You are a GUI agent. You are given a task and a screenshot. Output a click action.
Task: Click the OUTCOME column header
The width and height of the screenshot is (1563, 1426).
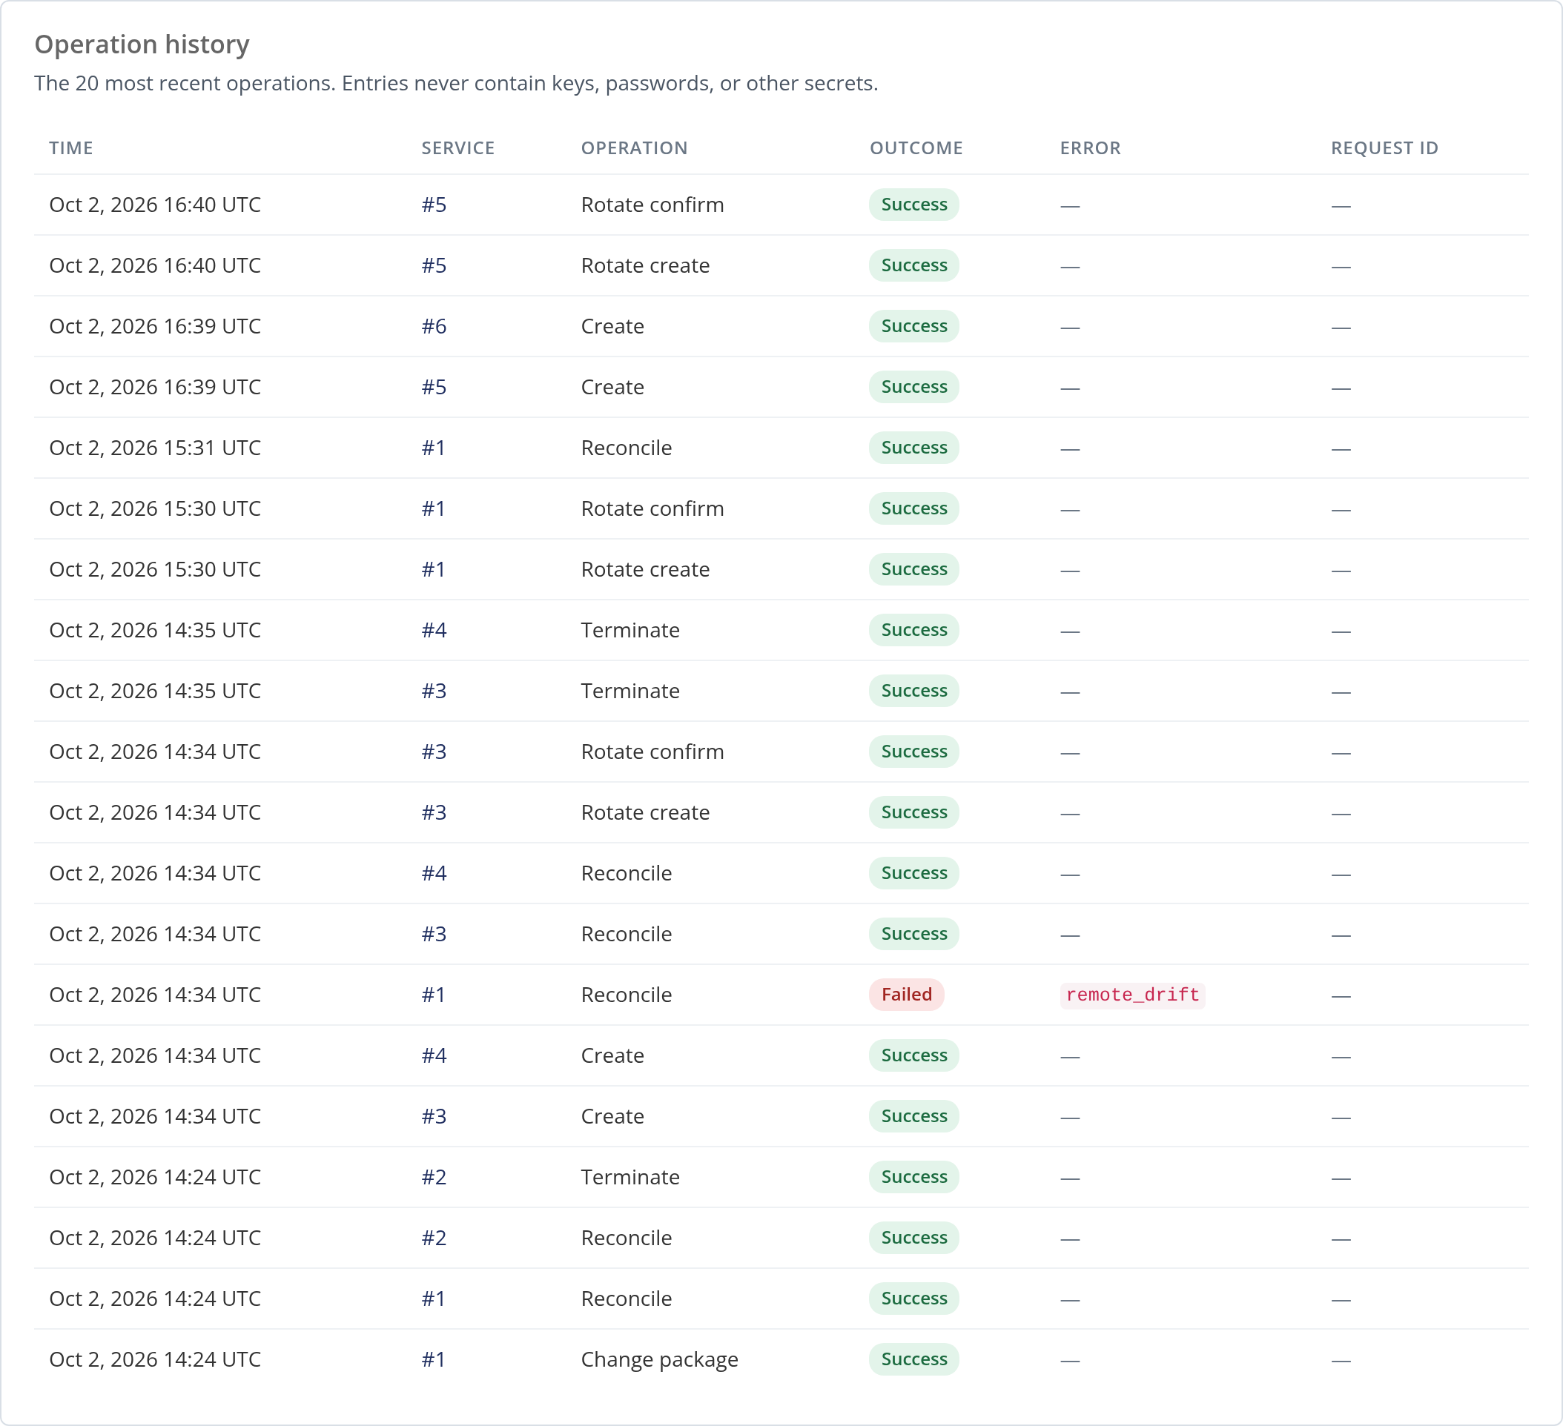(x=916, y=148)
